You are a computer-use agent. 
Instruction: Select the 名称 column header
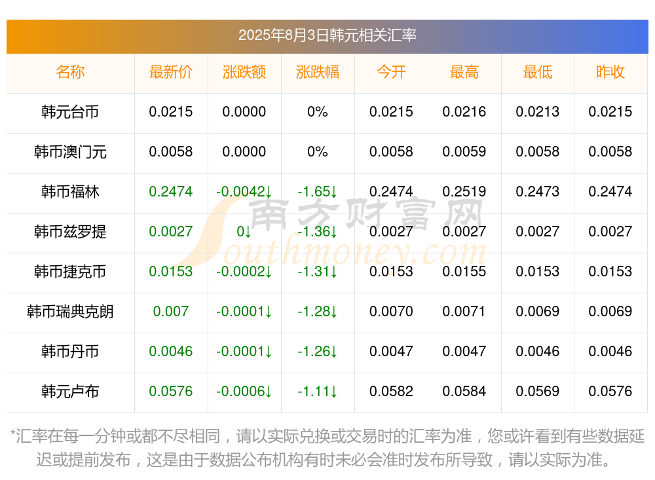click(x=70, y=72)
